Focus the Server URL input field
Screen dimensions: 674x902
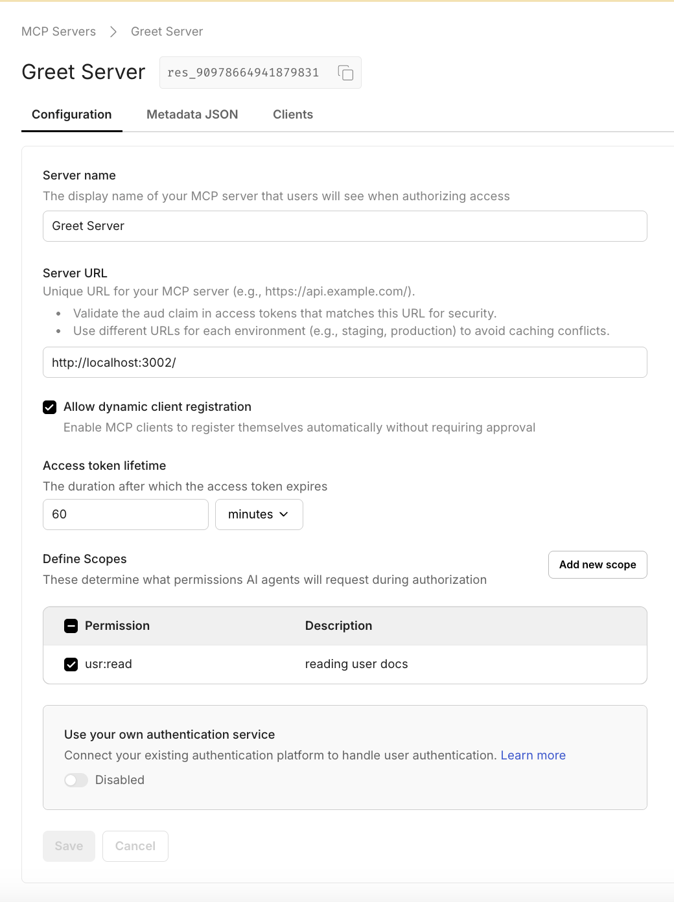point(345,362)
